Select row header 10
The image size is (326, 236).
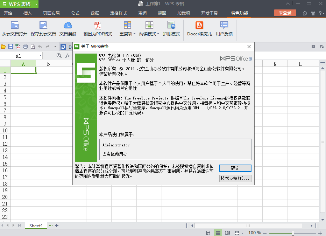click(x=5, y=131)
